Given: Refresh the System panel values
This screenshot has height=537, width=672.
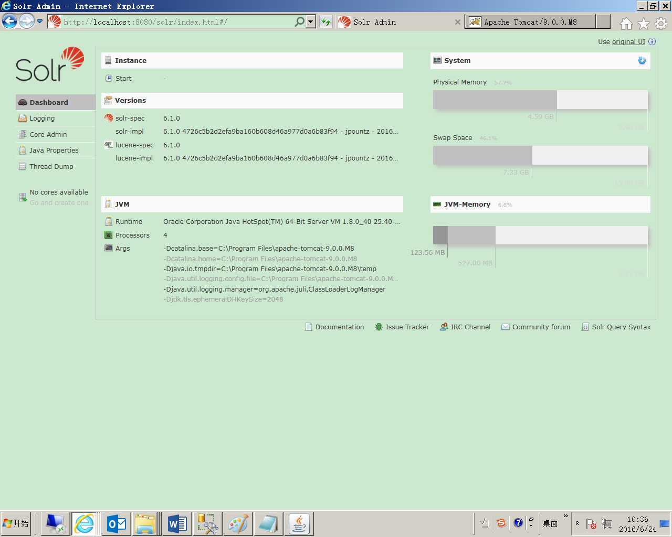Looking at the screenshot, I should (x=642, y=60).
